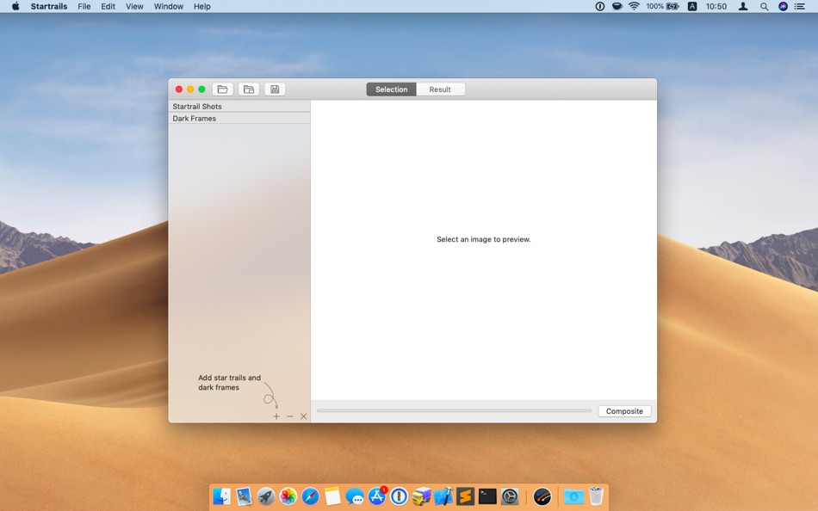Click the floppy disk save icon
Screen dimensions: 818x511
tap(275, 89)
